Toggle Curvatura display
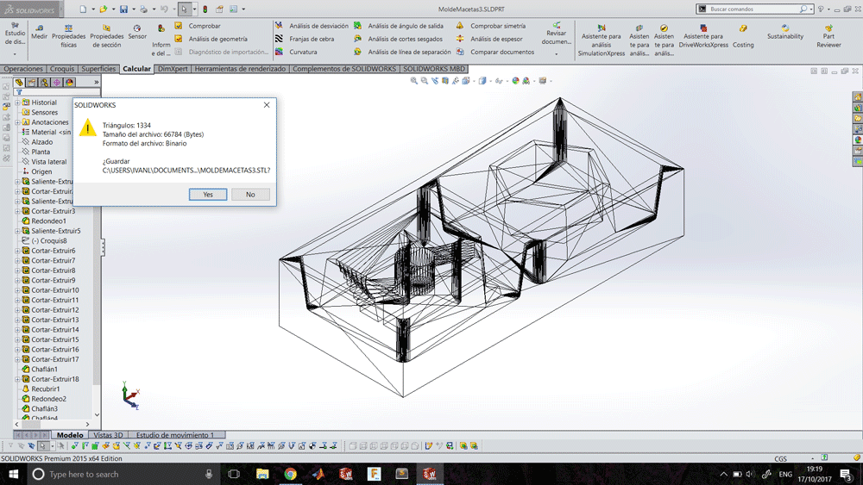The image size is (863, 485). [x=296, y=53]
